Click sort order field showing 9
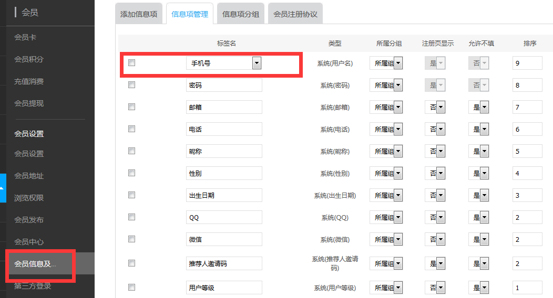 [x=527, y=63]
